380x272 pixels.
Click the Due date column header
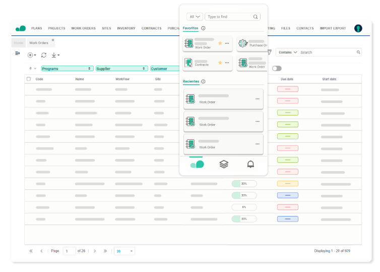click(287, 79)
